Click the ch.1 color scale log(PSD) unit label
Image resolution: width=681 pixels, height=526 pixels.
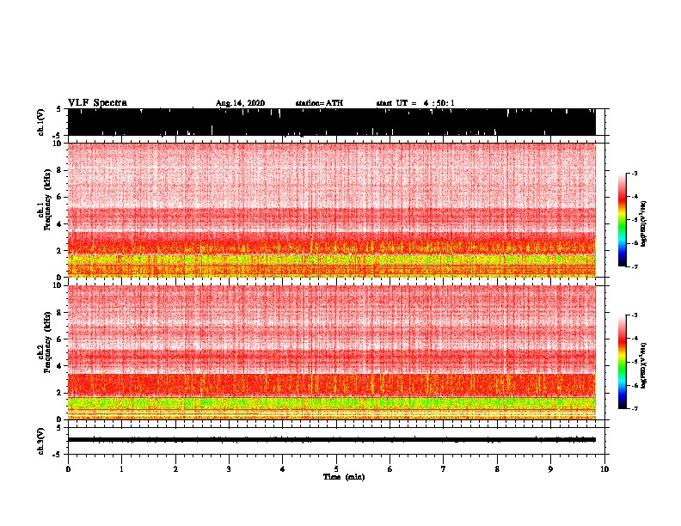pos(643,224)
